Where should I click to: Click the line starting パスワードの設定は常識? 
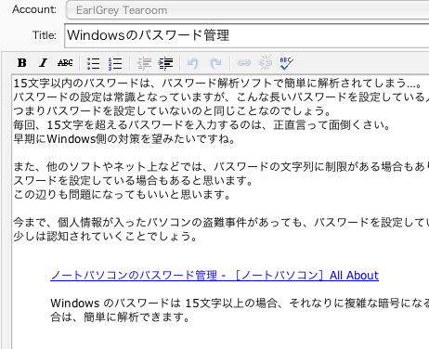click(x=221, y=97)
